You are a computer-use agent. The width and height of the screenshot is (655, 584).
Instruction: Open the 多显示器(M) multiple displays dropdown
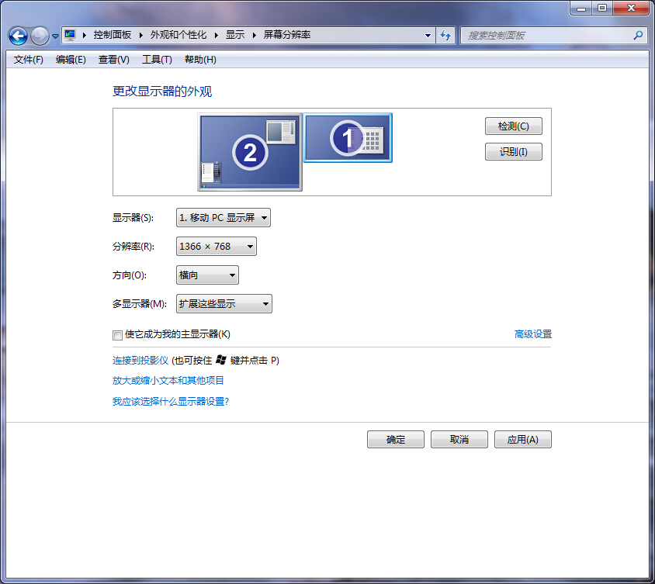pos(224,303)
